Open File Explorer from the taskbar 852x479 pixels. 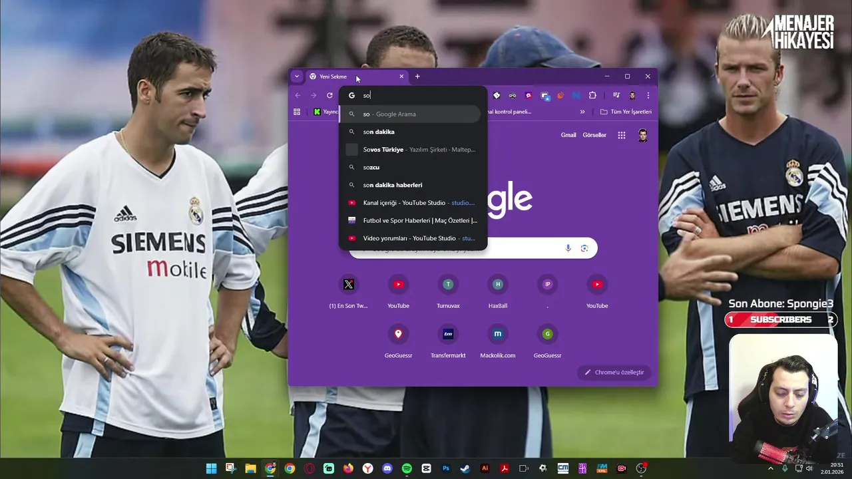pyautogui.click(x=250, y=468)
